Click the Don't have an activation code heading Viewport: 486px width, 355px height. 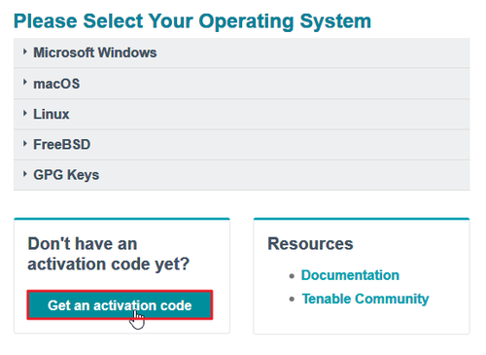tap(108, 254)
